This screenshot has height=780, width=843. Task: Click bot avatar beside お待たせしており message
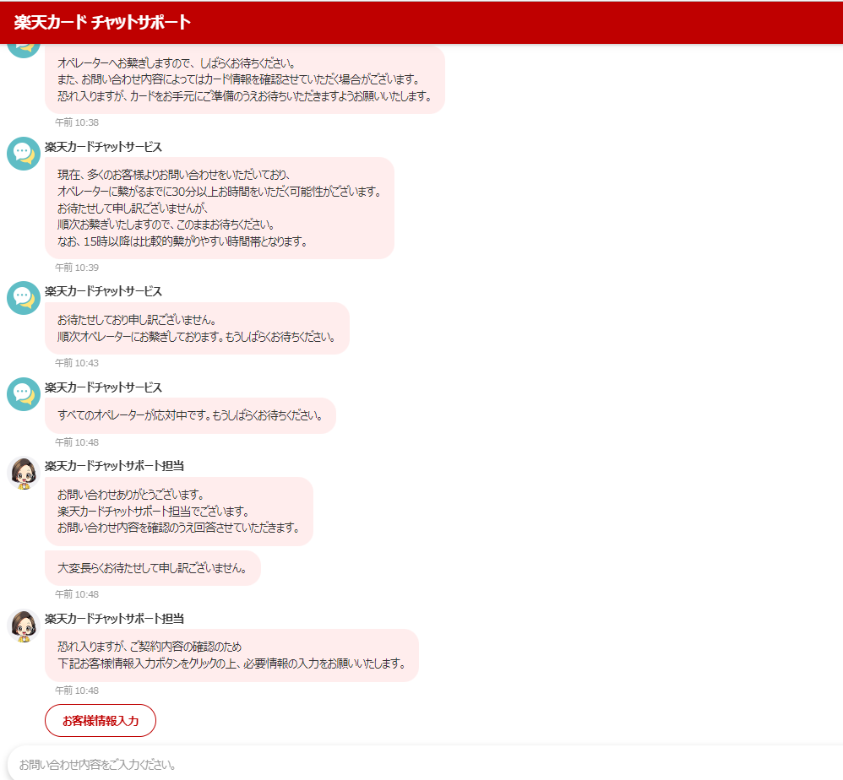[24, 298]
